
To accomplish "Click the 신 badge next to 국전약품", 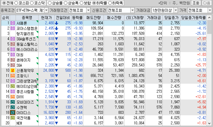I will tap(13, 118).
